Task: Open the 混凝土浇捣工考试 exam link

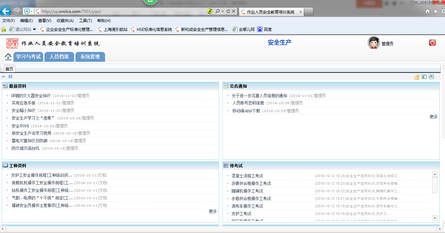Action: coord(247,176)
